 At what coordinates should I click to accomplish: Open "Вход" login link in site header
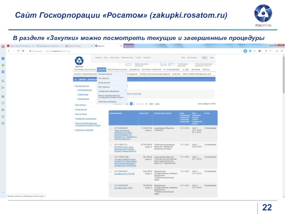click(183, 58)
